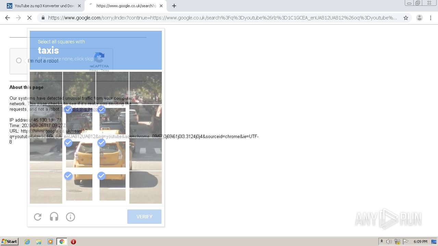Open the media player taskbar icon
Viewport: 438px width, 246px height.
[x=50, y=242]
